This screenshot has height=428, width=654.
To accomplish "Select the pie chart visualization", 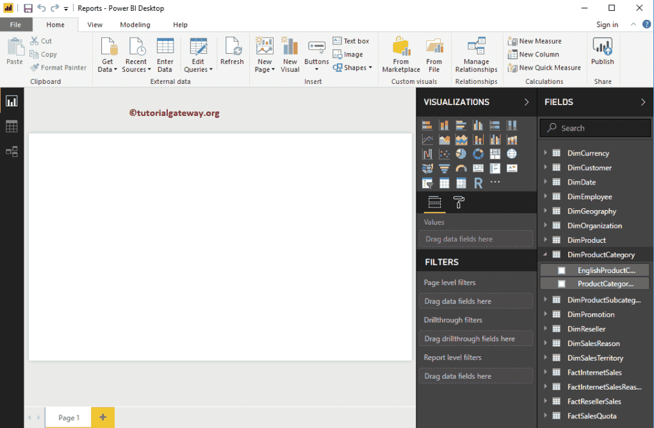I will tap(461, 154).
